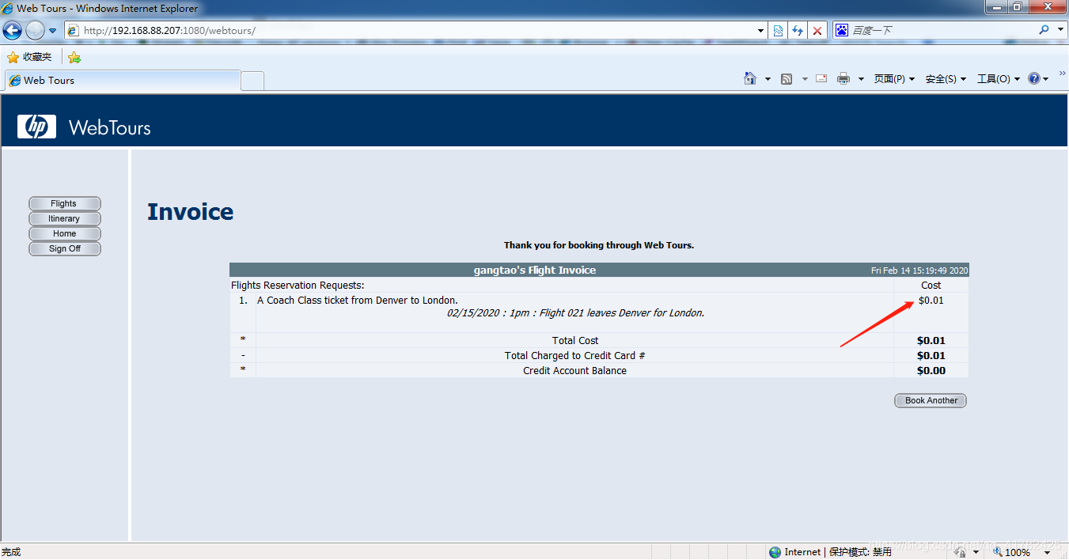Screen dimensions: 1069x560
Task: Go forward with the Forward arrow button
Action: tap(35, 31)
